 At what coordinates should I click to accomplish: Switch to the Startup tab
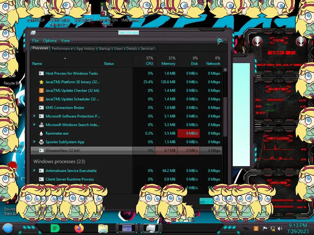pos(104,49)
